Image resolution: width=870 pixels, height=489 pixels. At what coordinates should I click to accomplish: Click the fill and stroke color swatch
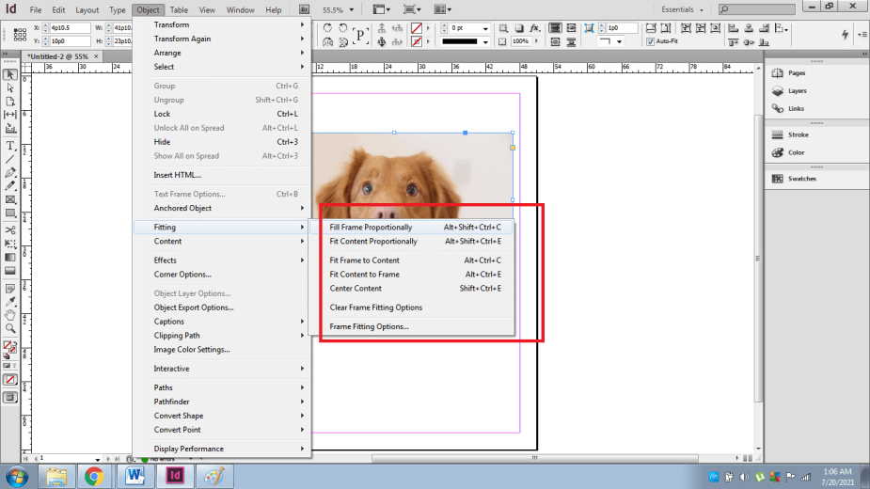pyautogui.click(x=9, y=346)
